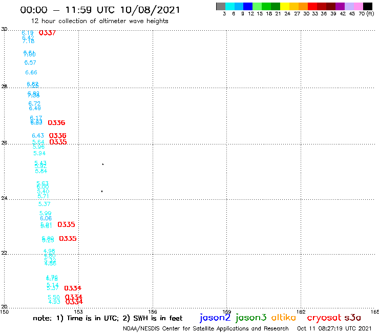Click the wave height value '5.50'

[x=54, y=297]
